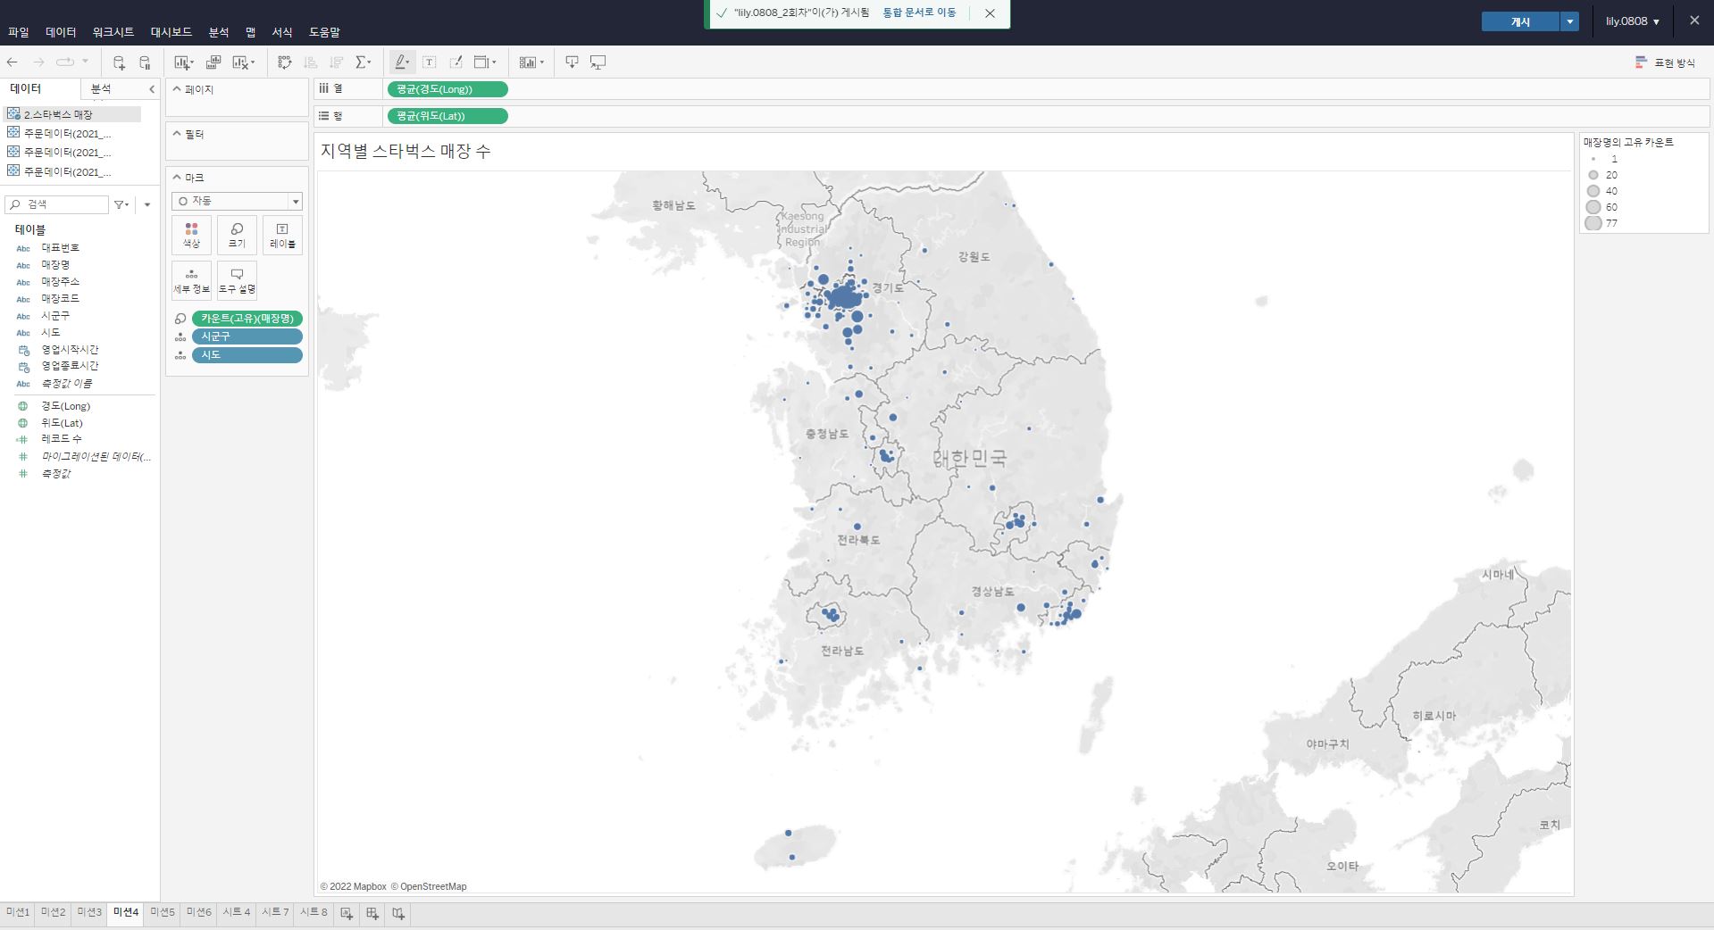This screenshot has height=930, width=1714.
Task: Click the New Data Source icon
Action: (119, 62)
